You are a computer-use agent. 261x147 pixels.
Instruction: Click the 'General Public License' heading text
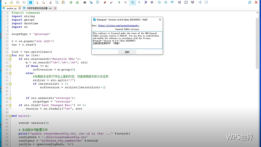(x=127, y=29)
